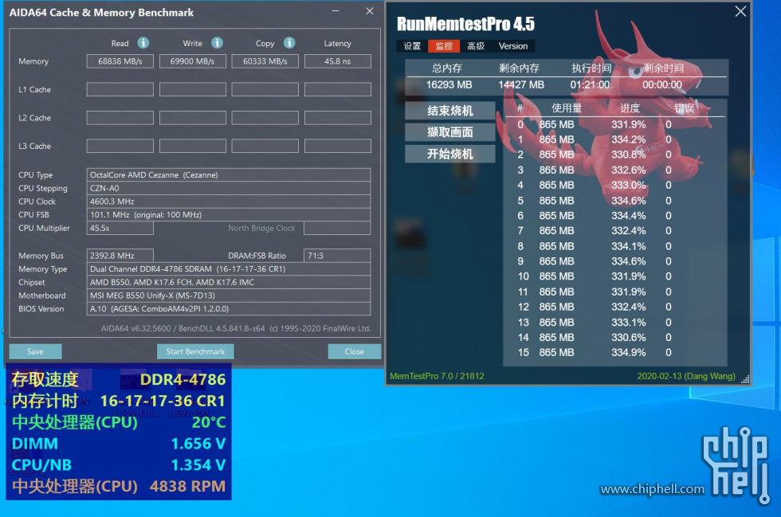The width and height of the screenshot is (781, 517).
Task: Click the total memory value 16293 MB
Action: pyautogui.click(x=449, y=84)
